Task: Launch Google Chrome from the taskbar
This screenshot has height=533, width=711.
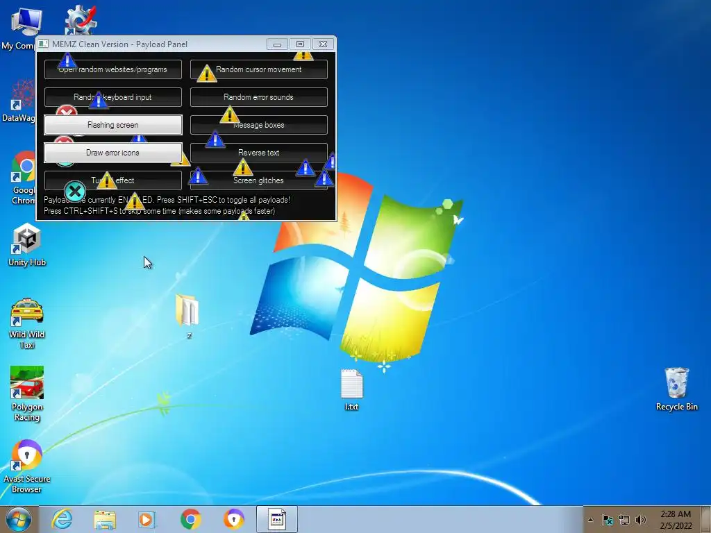Action: 190,519
